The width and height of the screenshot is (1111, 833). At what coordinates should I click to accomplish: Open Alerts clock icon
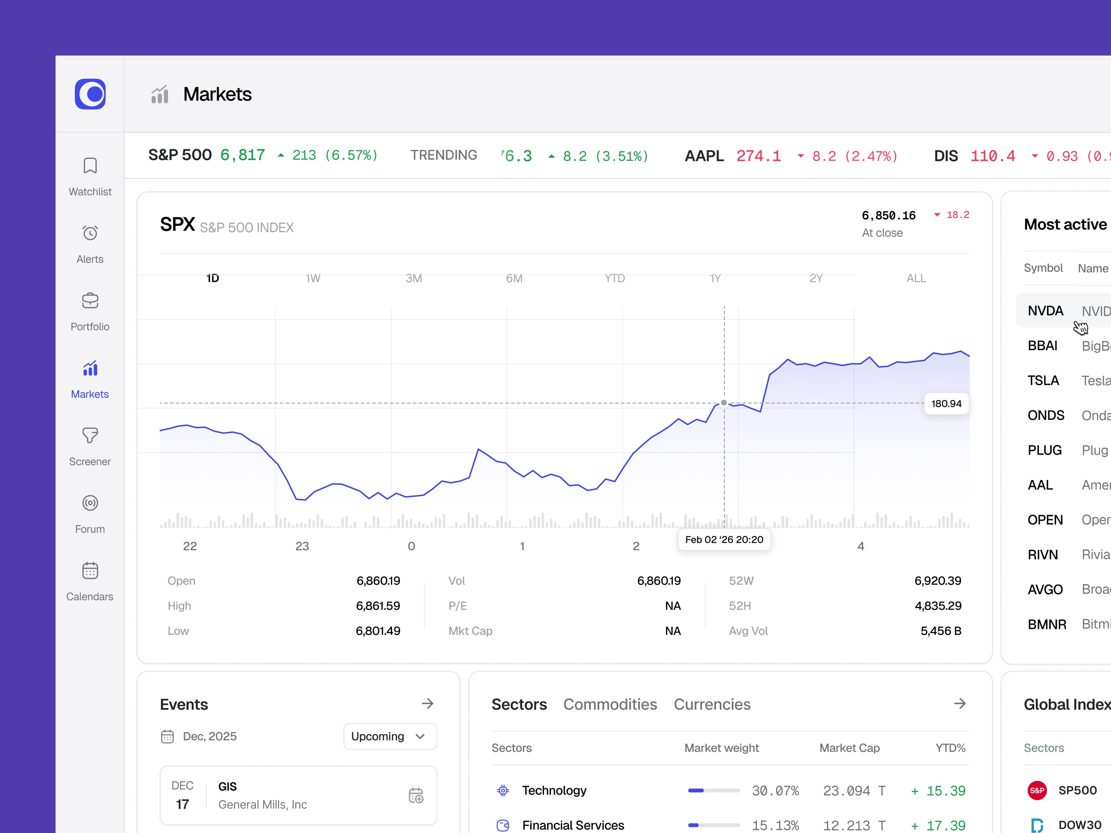click(x=90, y=233)
